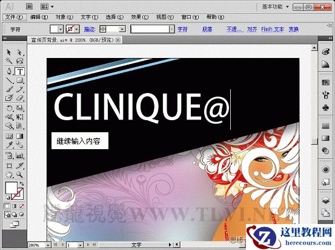Open the Swatches panel grid icon
Image resolution: width=335 pixels, height=250 pixels.
click(325, 82)
